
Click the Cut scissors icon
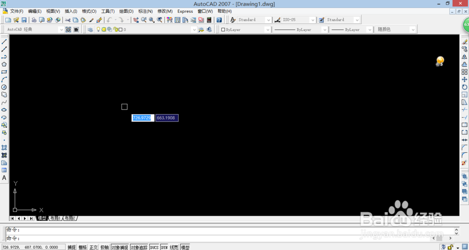68,20
